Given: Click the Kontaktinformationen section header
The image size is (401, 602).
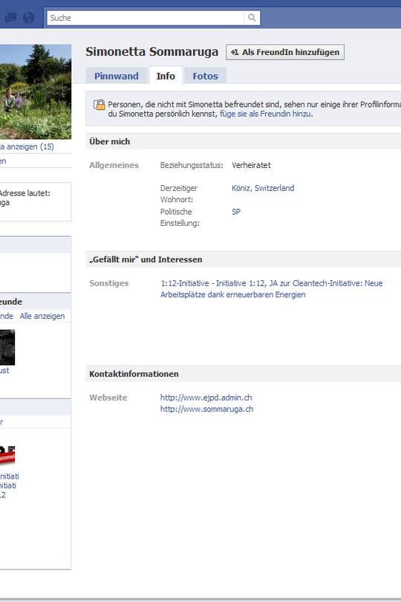Looking at the screenshot, I should click(x=134, y=374).
